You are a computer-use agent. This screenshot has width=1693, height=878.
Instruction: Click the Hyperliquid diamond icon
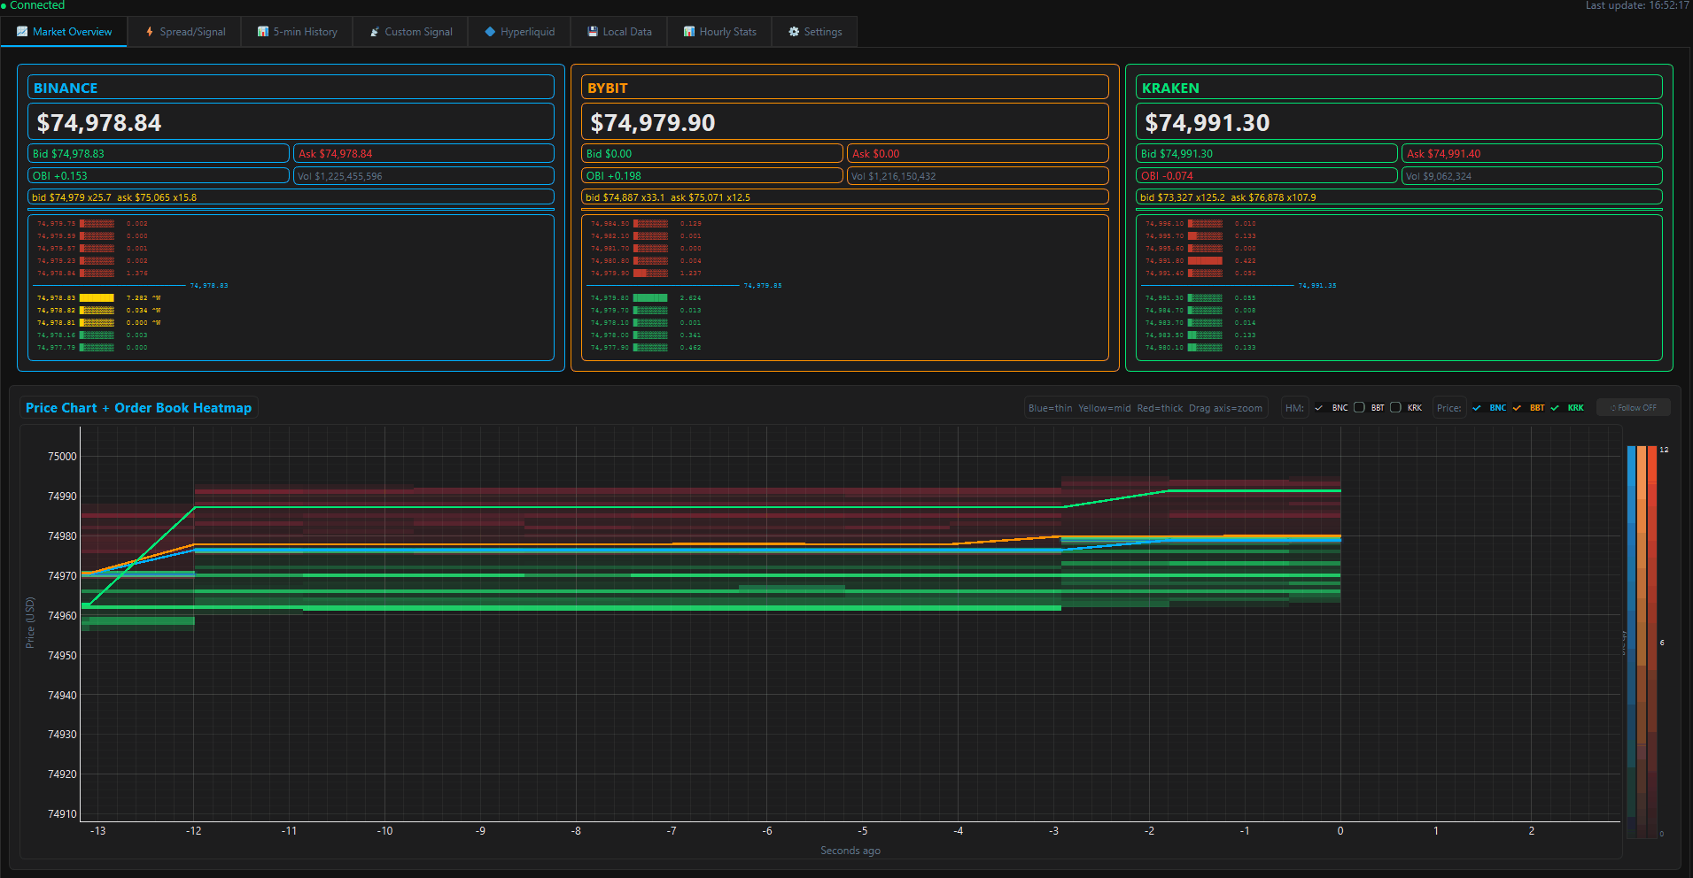point(488,31)
